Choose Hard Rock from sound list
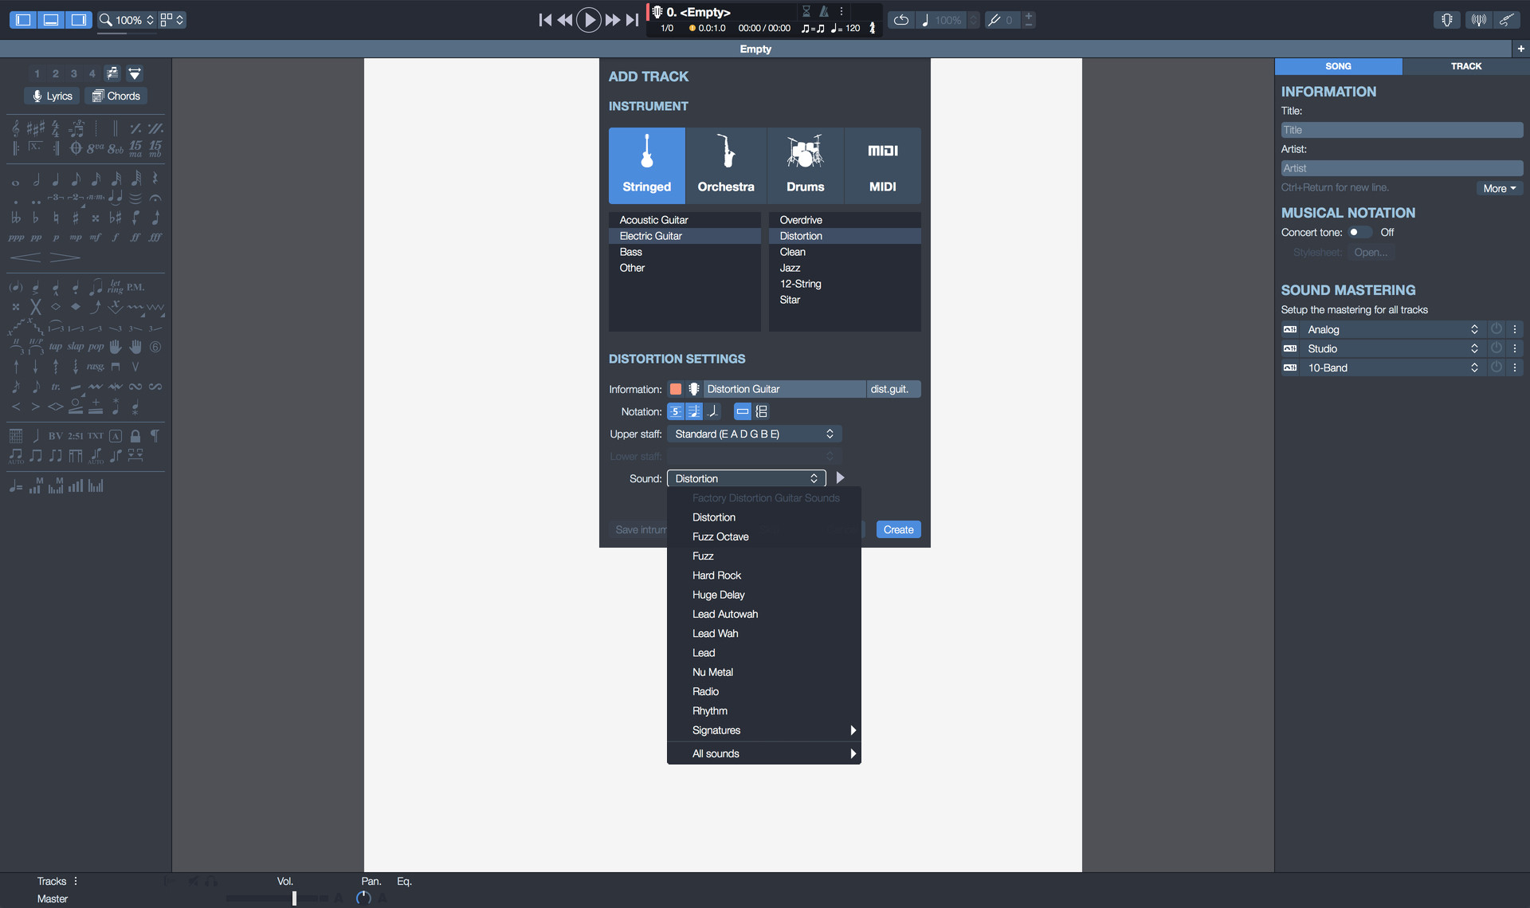This screenshot has height=908, width=1530. point(716,576)
